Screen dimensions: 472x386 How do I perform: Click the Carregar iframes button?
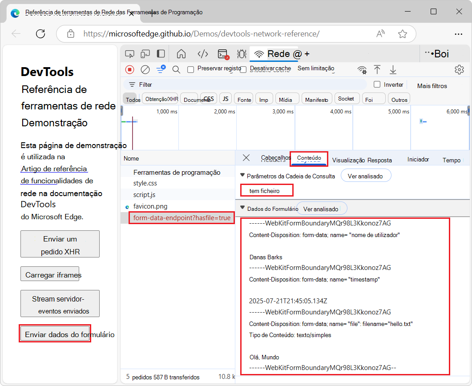50,274
